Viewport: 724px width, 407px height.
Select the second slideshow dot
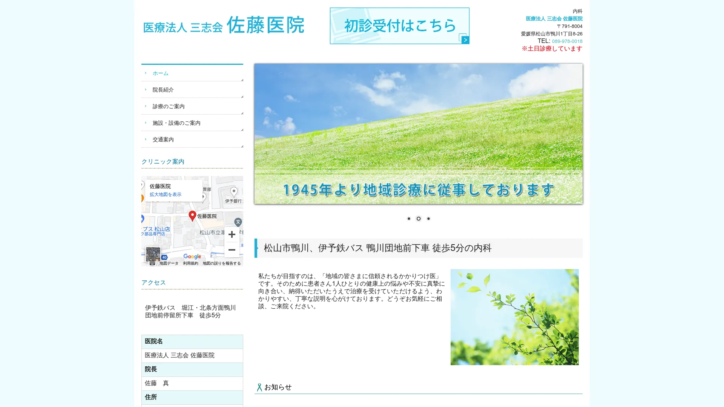tap(419, 219)
